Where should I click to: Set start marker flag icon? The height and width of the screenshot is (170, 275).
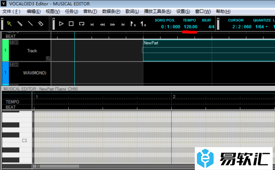(x=133, y=24)
